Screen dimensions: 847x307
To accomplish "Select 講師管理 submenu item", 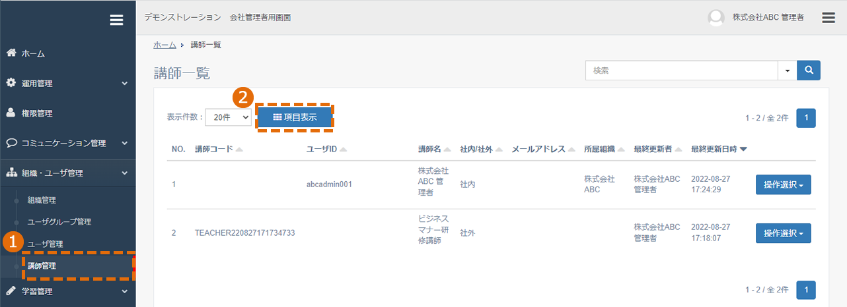I will point(42,266).
